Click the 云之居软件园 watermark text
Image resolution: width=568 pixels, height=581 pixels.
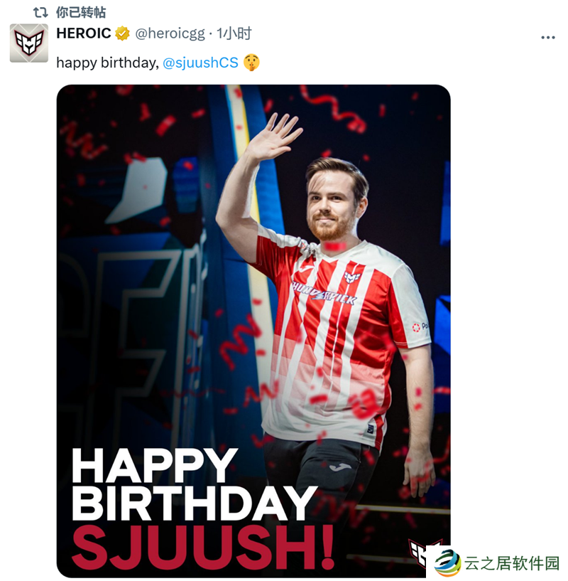pos(512,564)
